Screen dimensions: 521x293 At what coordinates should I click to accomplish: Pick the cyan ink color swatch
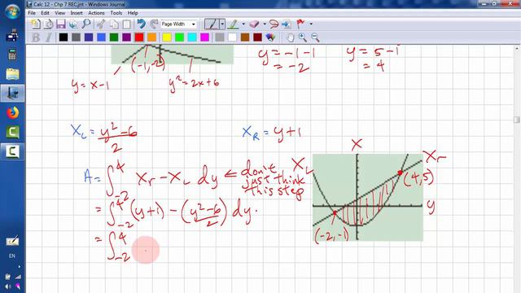pyautogui.click(x=192, y=37)
